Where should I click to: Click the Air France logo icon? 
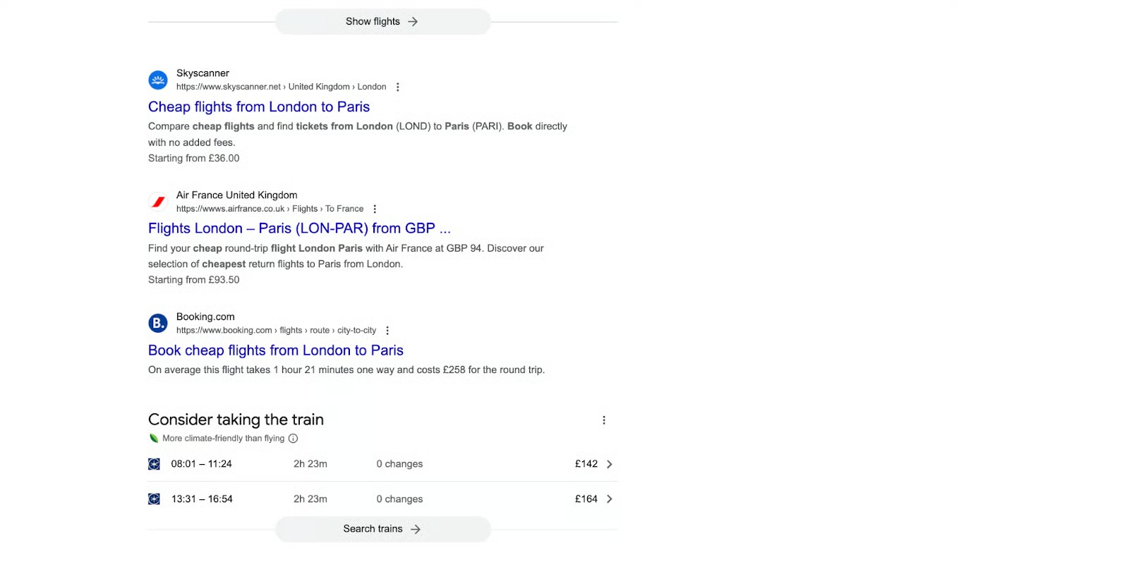click(x=158, y=202)
